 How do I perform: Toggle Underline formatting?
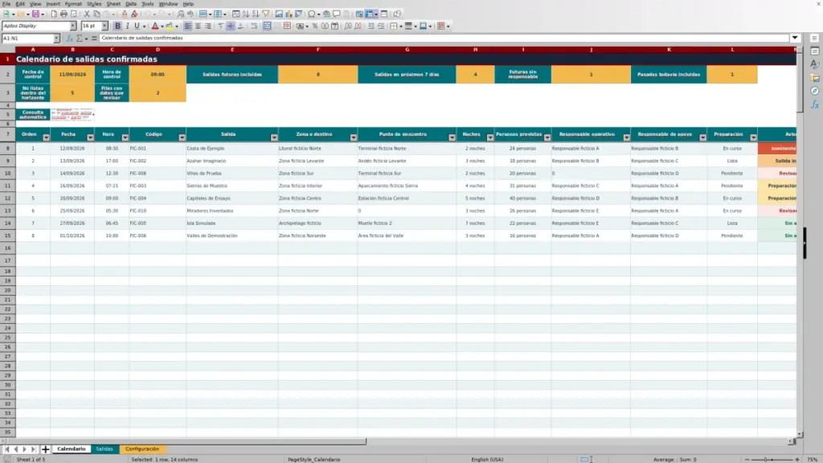[137, 27]
